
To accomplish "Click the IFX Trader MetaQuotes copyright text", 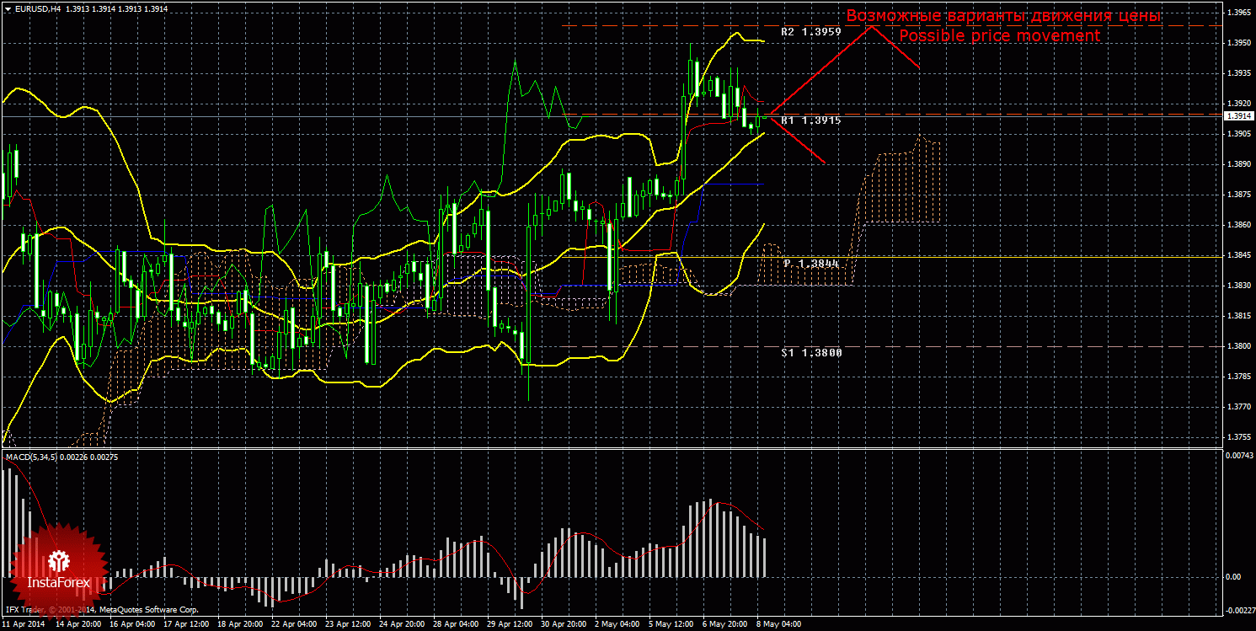I will click(x=101, y=609).
